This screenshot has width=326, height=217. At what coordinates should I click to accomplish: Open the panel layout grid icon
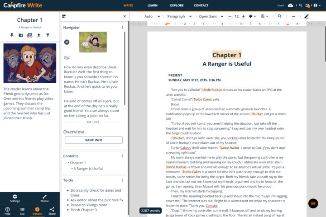pos(64,16)
